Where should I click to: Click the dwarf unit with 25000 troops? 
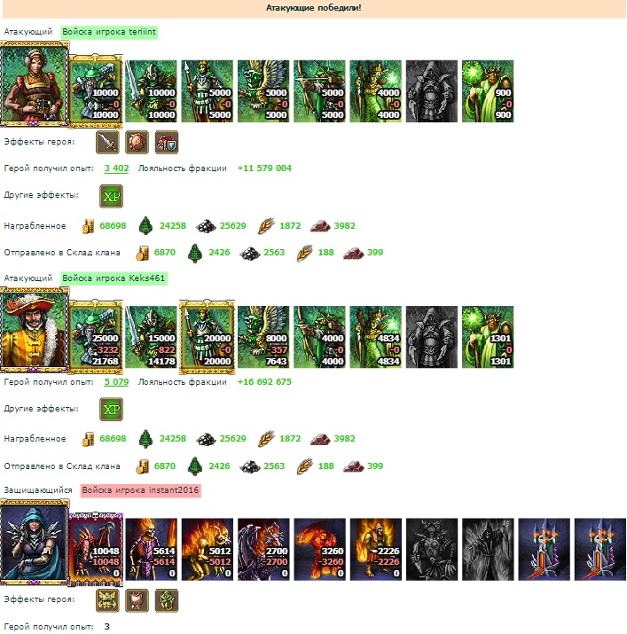click(96, 336)
